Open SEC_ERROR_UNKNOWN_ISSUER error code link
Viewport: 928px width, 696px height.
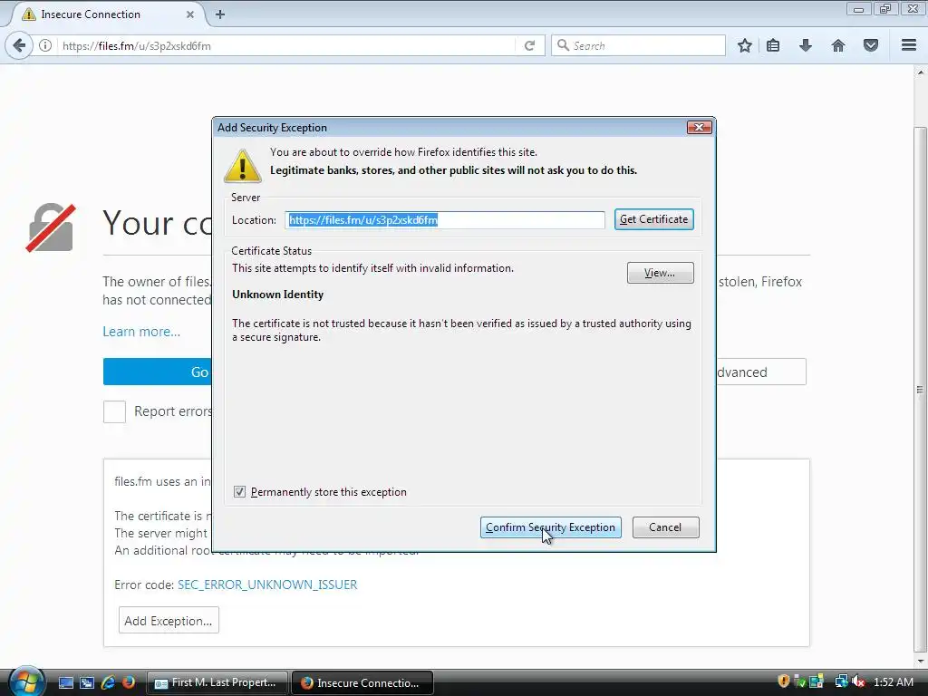tap(267, 585)
